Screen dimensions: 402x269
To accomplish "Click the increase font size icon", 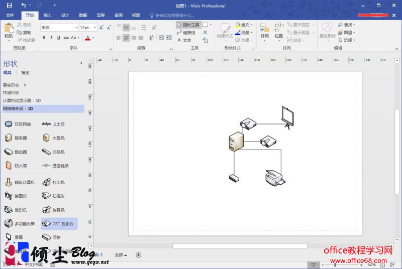I will [102, 28].
